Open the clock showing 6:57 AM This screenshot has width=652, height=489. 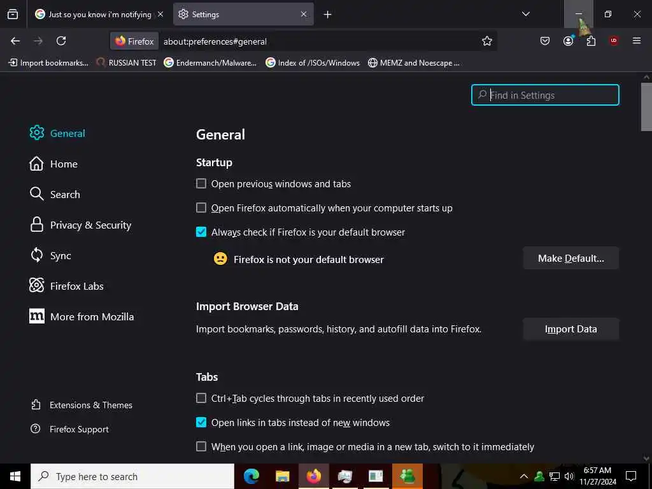tap(598, 476)
